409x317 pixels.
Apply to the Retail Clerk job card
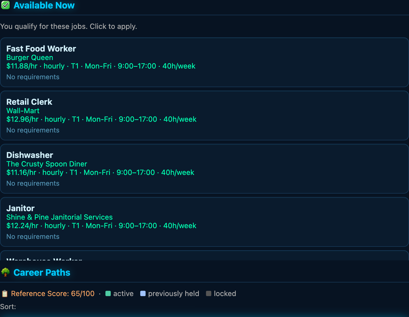click(x=204, y=115)
